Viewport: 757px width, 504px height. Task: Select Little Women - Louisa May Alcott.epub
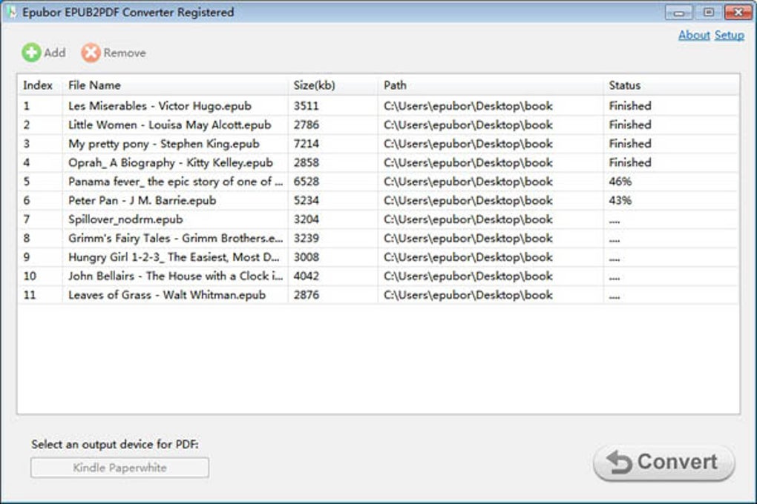[169, 125]
